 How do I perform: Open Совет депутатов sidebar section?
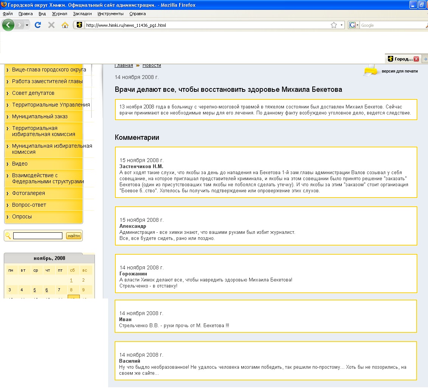click(x=33, y=93)
